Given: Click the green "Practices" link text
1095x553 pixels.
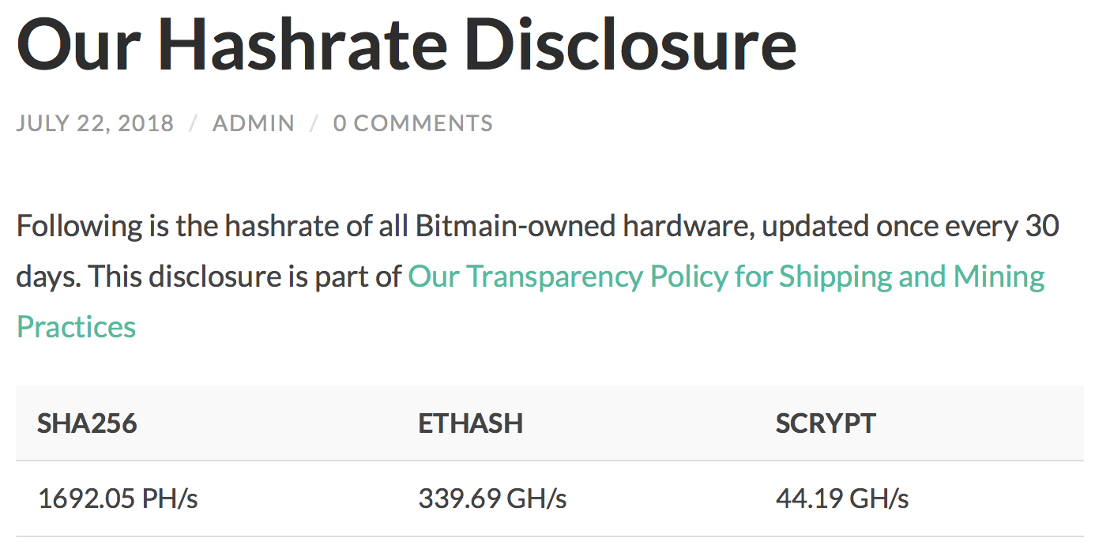Looking at the screenshot, I should (x=76, y=326).
